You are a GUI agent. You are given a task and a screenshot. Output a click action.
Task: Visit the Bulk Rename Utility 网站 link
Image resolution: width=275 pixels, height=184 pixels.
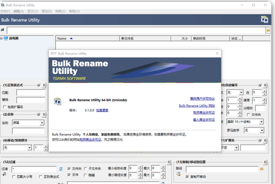pyautogui.click(x=197, y=106)
